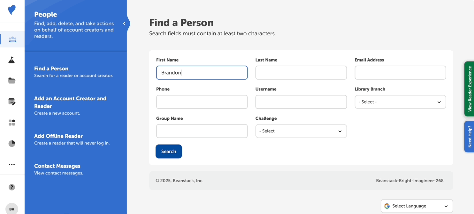Screen dimensions: 474x214
Task: Go to Add an Account Creator and Reader
Action: click(70, 102)
